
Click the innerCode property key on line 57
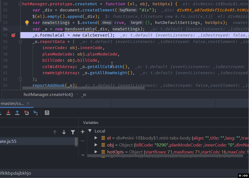tap(53, 48)
